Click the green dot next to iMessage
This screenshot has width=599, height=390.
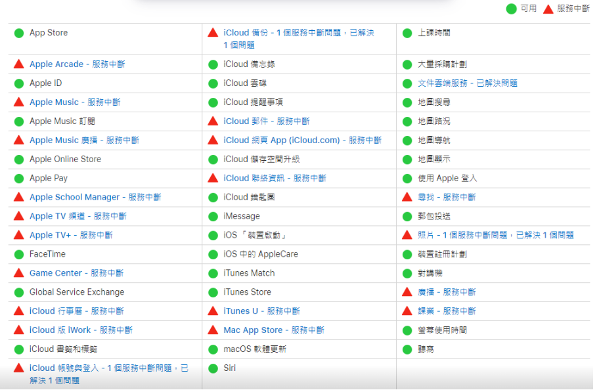tap(213, 216)
